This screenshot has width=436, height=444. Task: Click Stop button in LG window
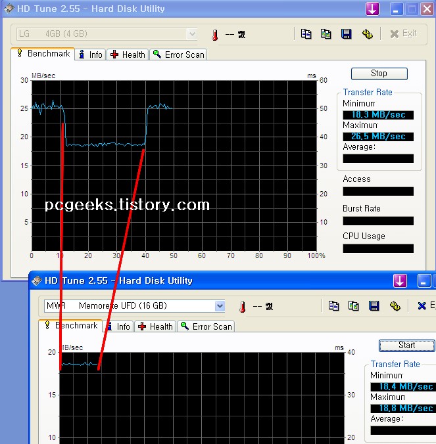click(379, 74)
